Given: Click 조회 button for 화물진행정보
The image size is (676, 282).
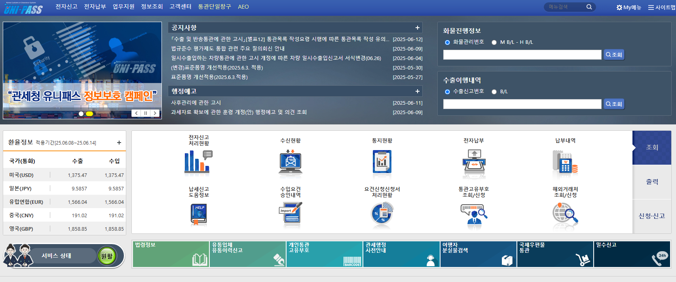Looking at the screenshot, I should (x=614, y=55).
